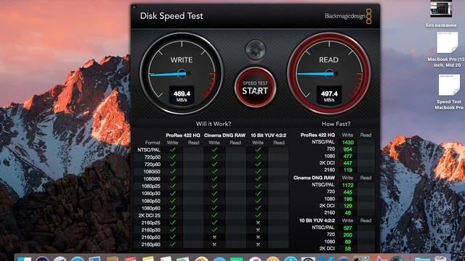Select the 497.4 MB/s read readout

329,95
